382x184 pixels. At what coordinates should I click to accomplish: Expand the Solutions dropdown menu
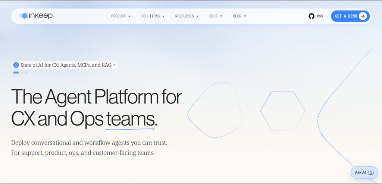pos(153,16)
